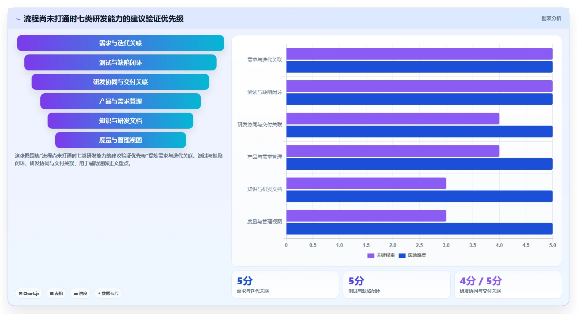The image size is (577, 314).
Task: Click the x-axis tick 5.0
Action: 552,245
